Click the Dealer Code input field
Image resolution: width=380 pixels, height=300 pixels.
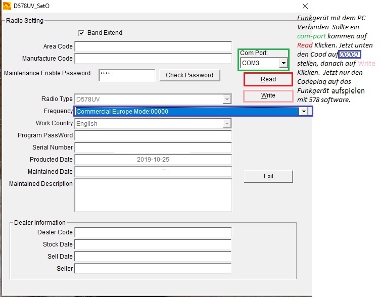153,232
